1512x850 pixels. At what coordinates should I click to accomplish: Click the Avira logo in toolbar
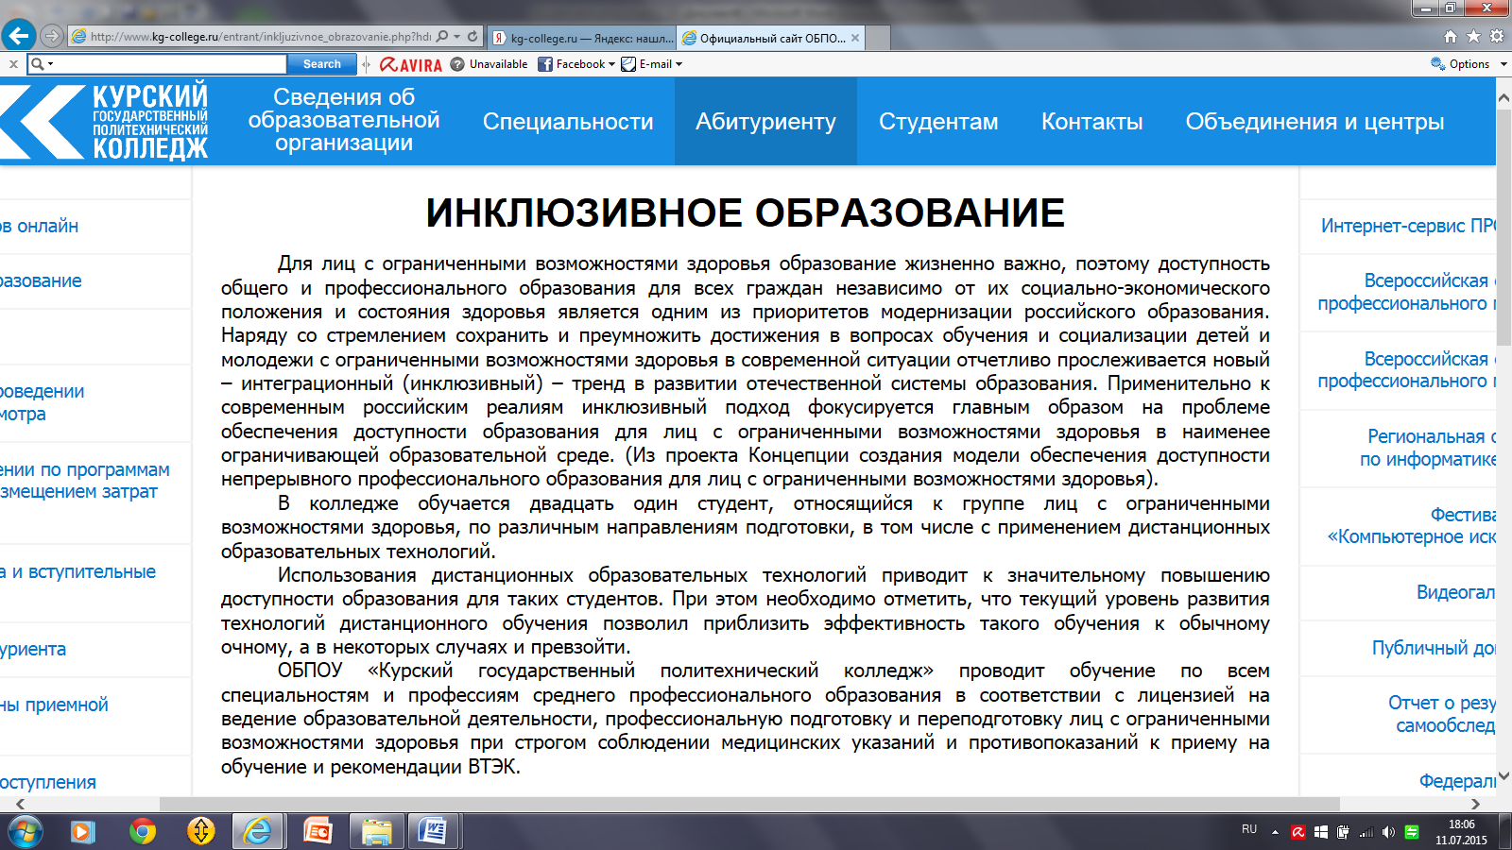click(411, 64)
